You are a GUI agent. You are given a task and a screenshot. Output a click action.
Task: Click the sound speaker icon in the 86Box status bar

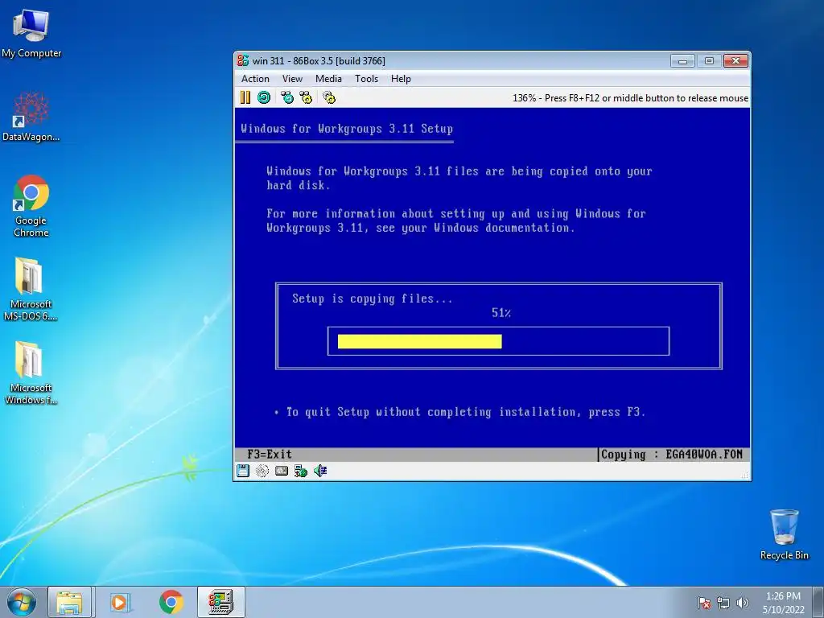click(x=320, y=470)
